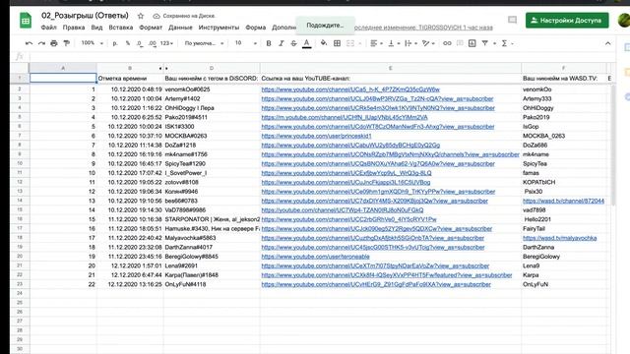This screenshot has height=354, width=630.
Task: Toggle italic formatting
Action: tap(281, 43)
